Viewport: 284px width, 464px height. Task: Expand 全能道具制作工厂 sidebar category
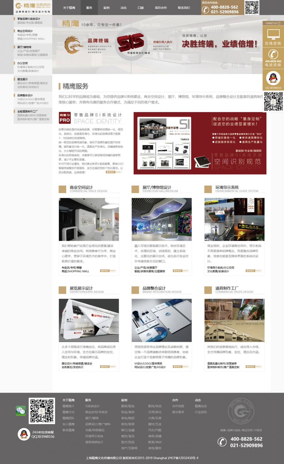point(28,111)
